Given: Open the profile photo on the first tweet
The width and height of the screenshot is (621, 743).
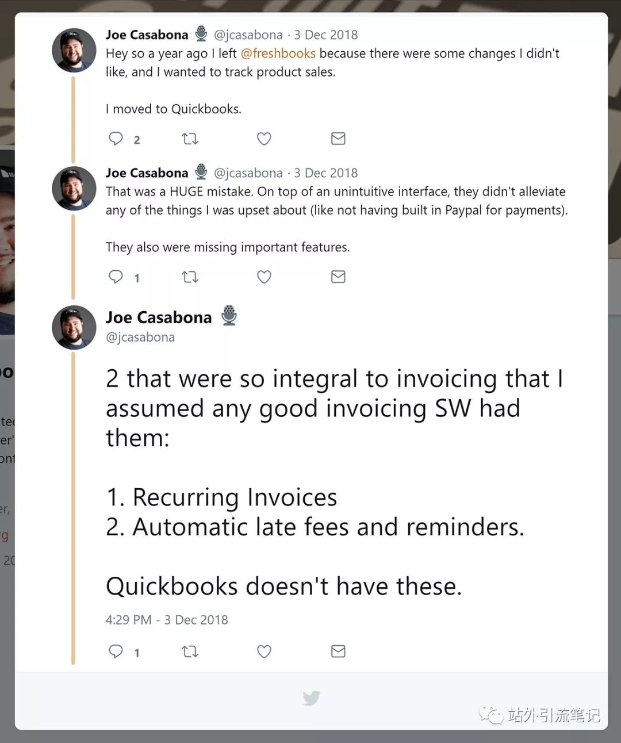Looking at the screenshot, I should pos(74,50).
